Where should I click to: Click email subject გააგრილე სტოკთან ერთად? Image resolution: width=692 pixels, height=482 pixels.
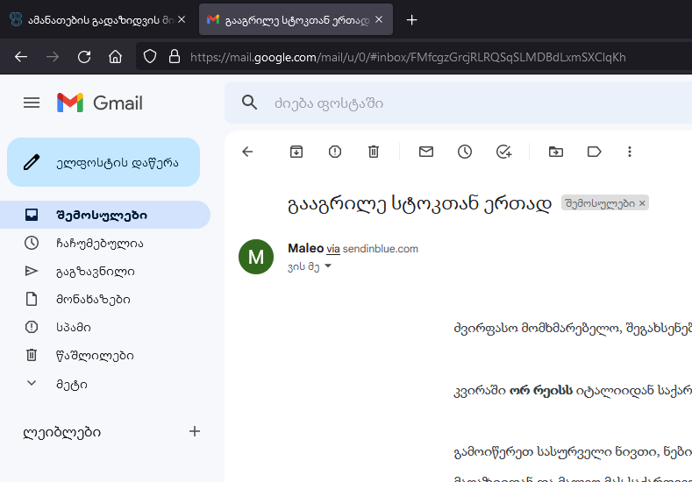pyautogui.click(x=419, y=203)
